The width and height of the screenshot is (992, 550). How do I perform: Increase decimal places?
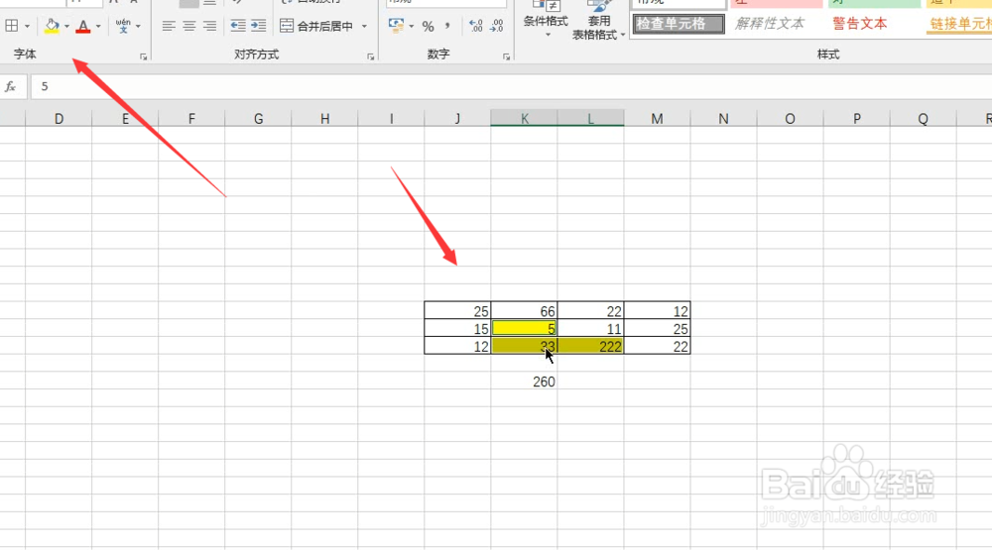(476, 26)
